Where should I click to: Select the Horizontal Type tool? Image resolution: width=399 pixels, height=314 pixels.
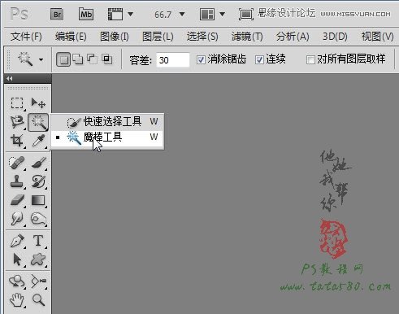pyautogui.click(x=38, y=241)
